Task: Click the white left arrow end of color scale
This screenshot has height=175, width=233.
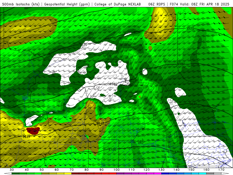Action: 8,174
